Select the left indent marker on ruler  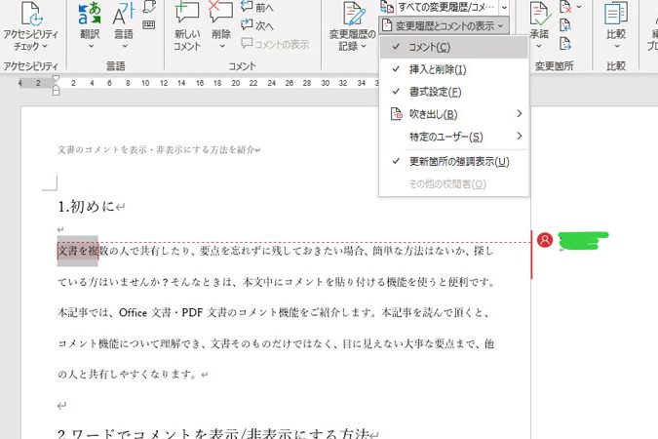click(56, 91)
